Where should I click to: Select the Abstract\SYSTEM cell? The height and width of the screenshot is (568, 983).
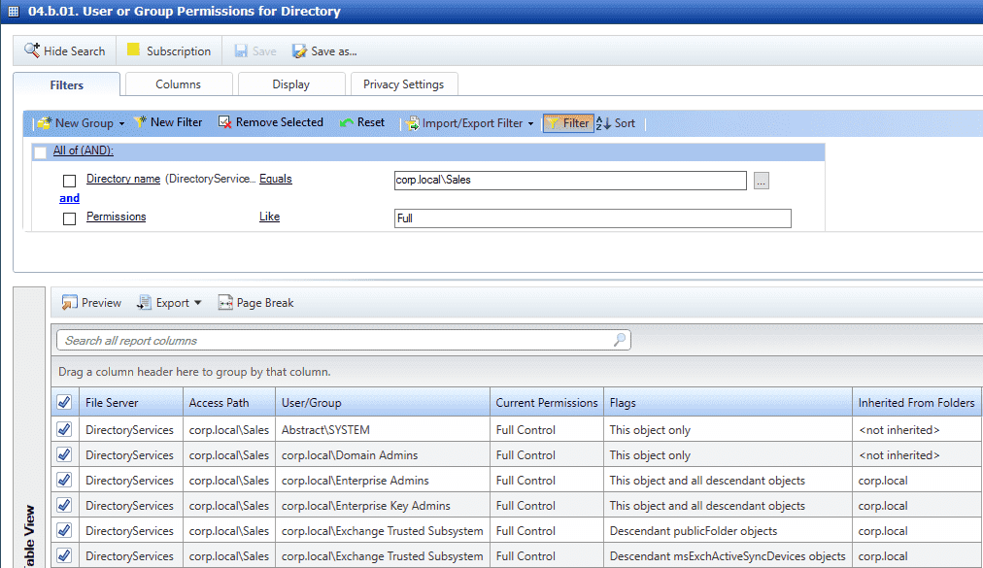(383, 429)
